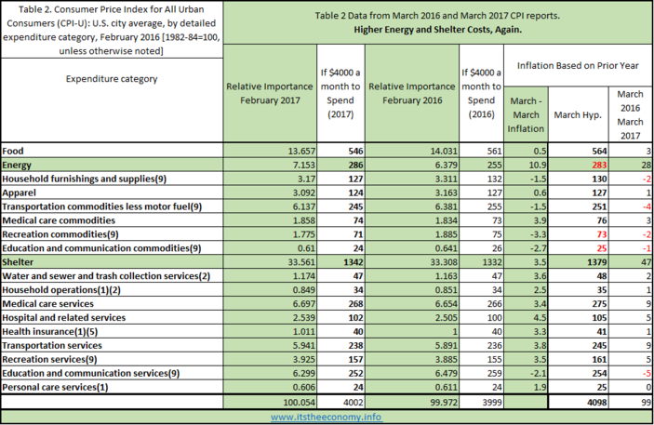Select Education communication services 2016 value 6.479
654x425 pixels.
pyautogui.click(x=446, y=373)
